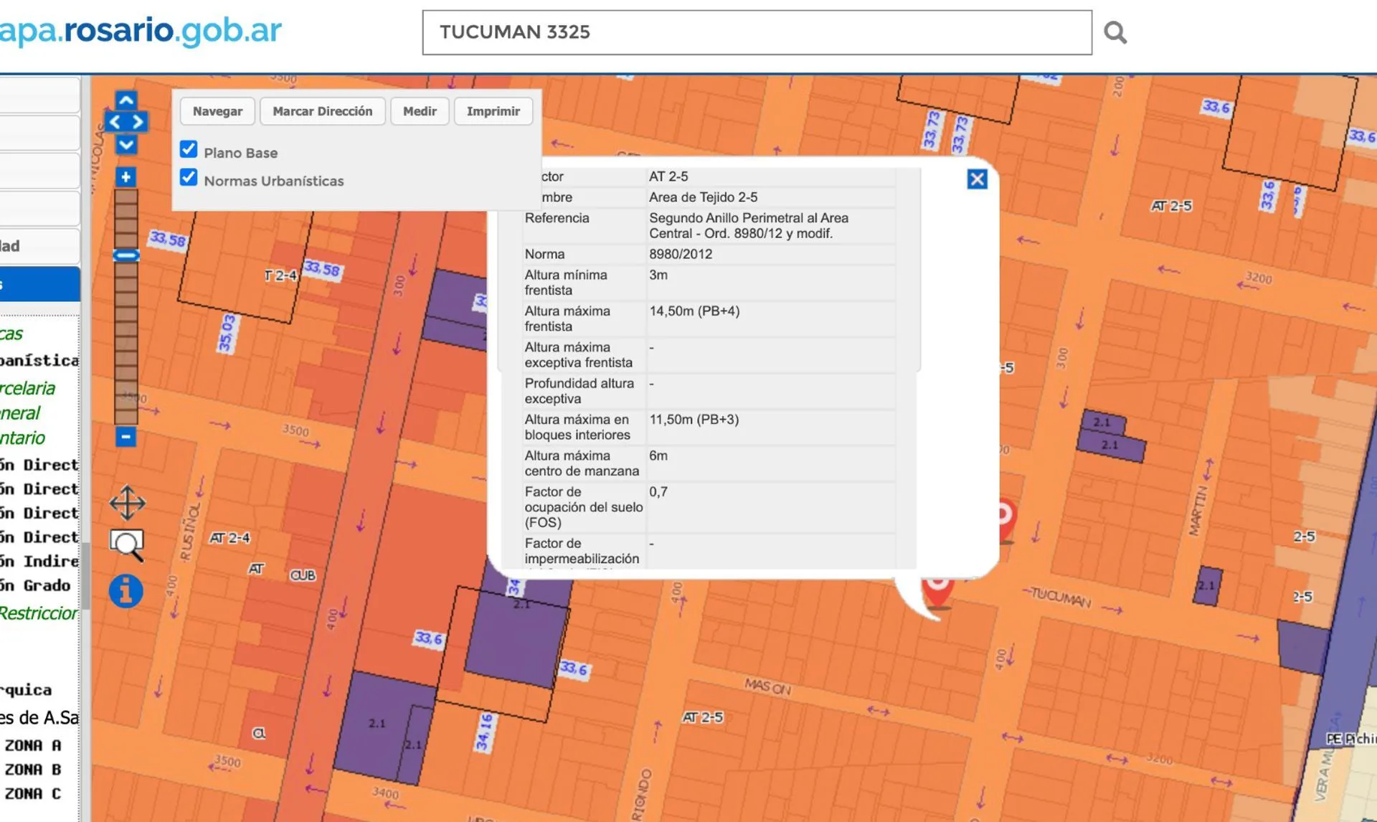Open the rosario.gob.ar site logo link
1377x822 pixels.
click(141, 31)
